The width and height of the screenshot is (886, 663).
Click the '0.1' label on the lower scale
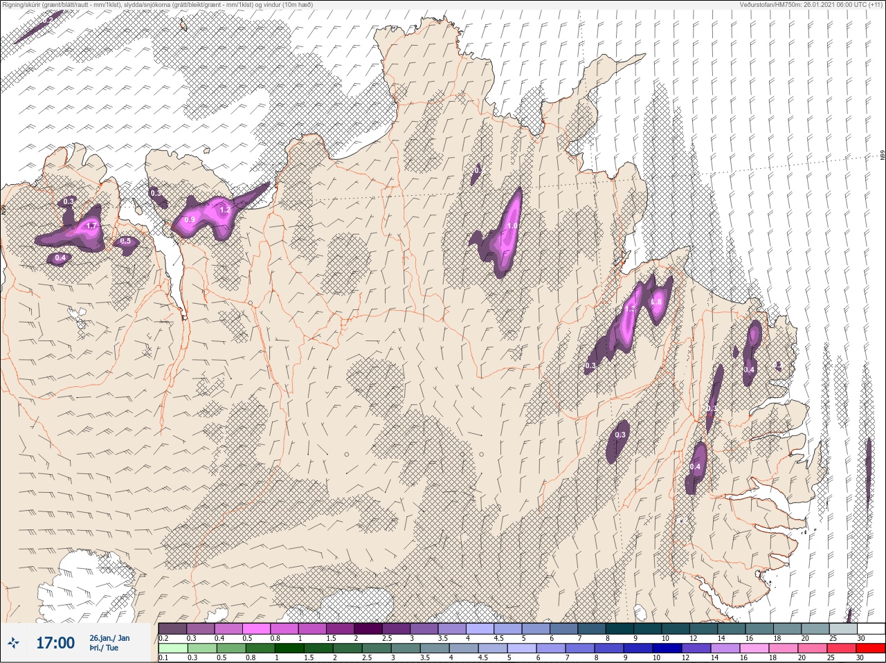[x=163, y=658]
